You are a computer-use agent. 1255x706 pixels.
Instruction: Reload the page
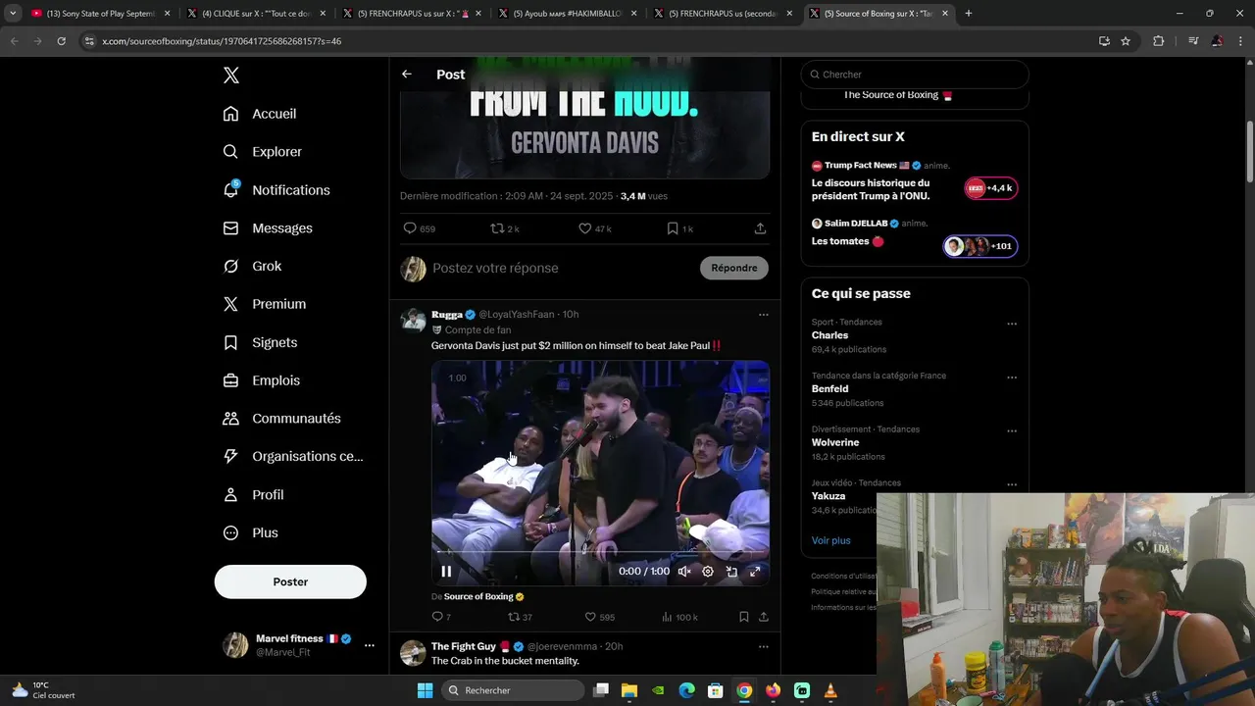click(61, 41)
